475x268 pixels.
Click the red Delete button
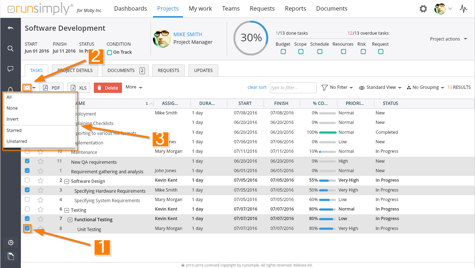[108, 88]
